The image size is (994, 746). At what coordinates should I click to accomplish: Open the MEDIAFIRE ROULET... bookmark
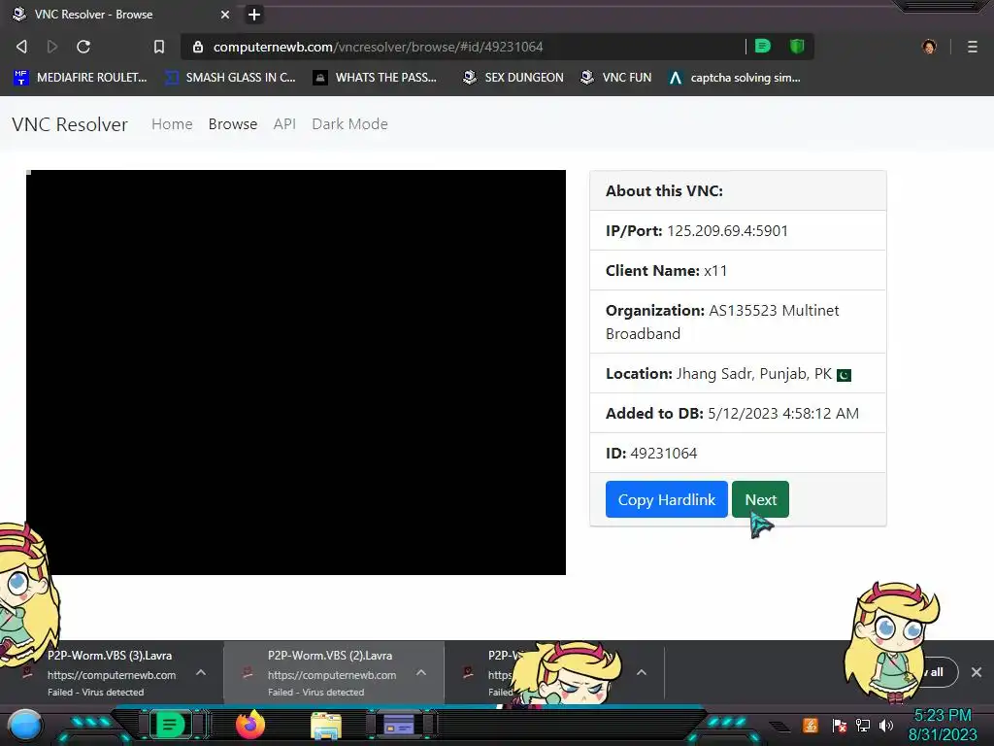pyautogui.click(x=80, y=78)
